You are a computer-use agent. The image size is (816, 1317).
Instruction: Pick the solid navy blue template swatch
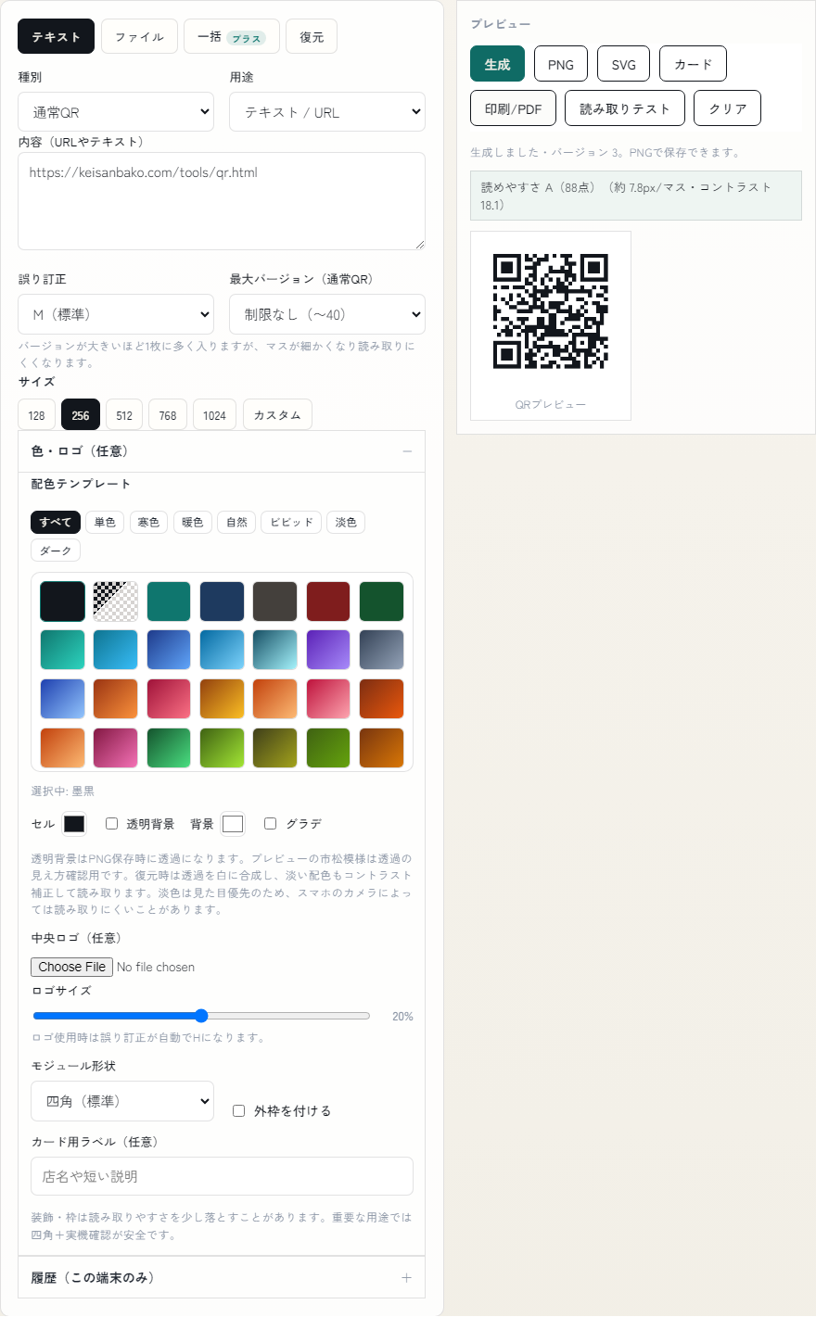click(222, 602)
